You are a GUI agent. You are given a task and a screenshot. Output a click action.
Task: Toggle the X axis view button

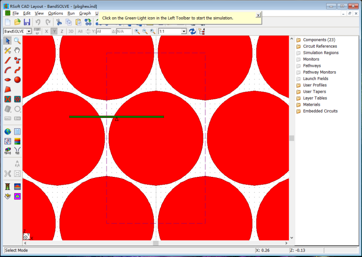[47, 31]
